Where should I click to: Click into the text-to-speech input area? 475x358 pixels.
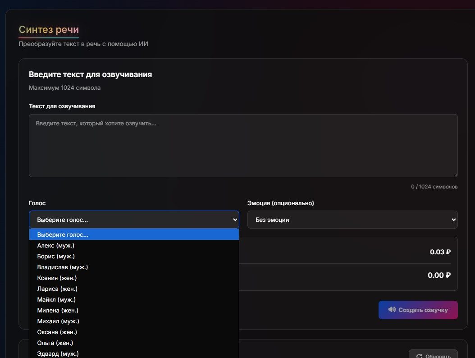243,145
